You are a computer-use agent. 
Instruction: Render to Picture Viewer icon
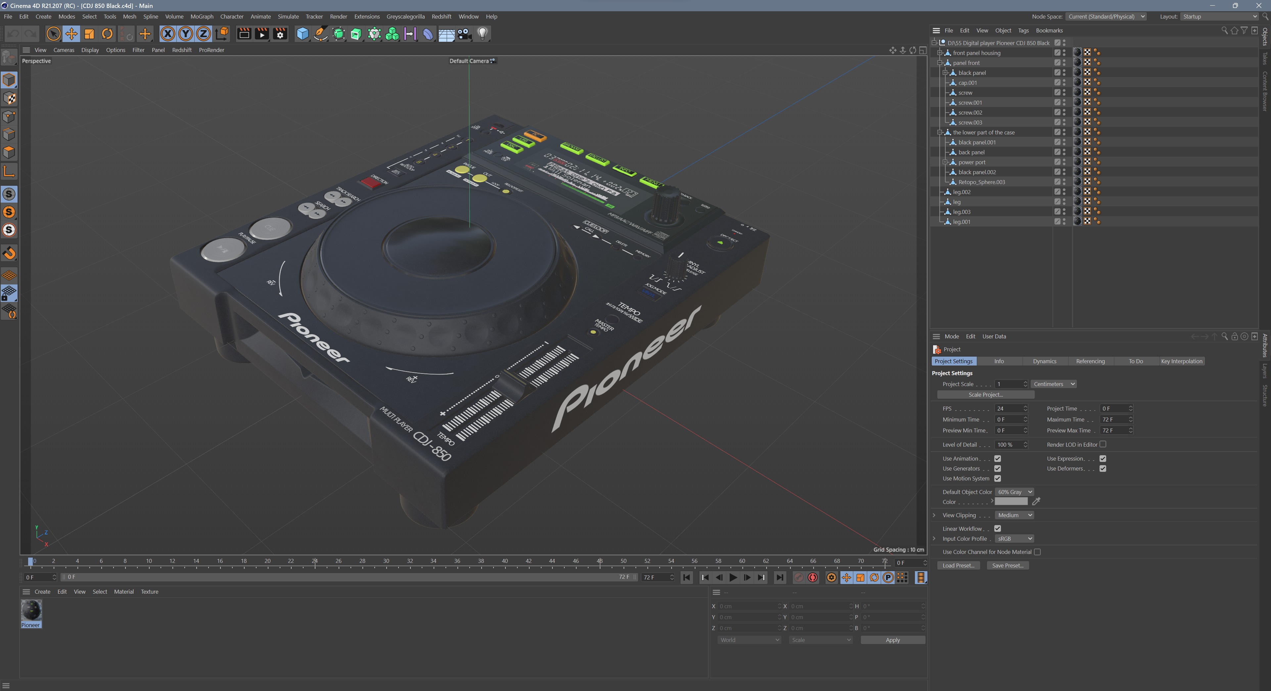pyautogui.click(x=262, y=34)
